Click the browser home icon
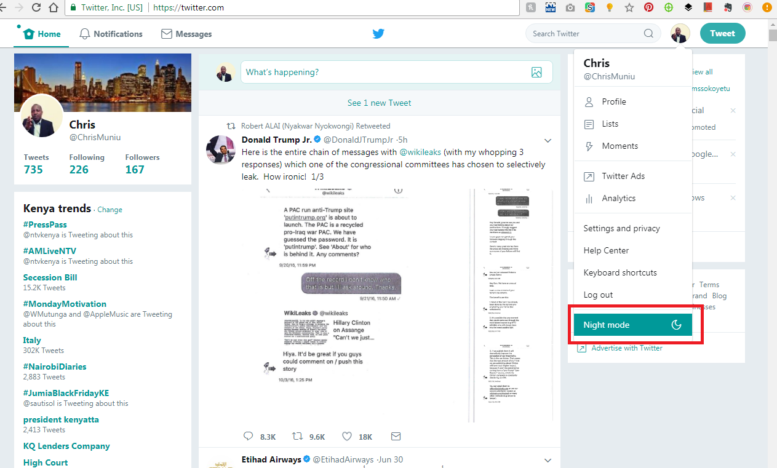 (54, 8)
